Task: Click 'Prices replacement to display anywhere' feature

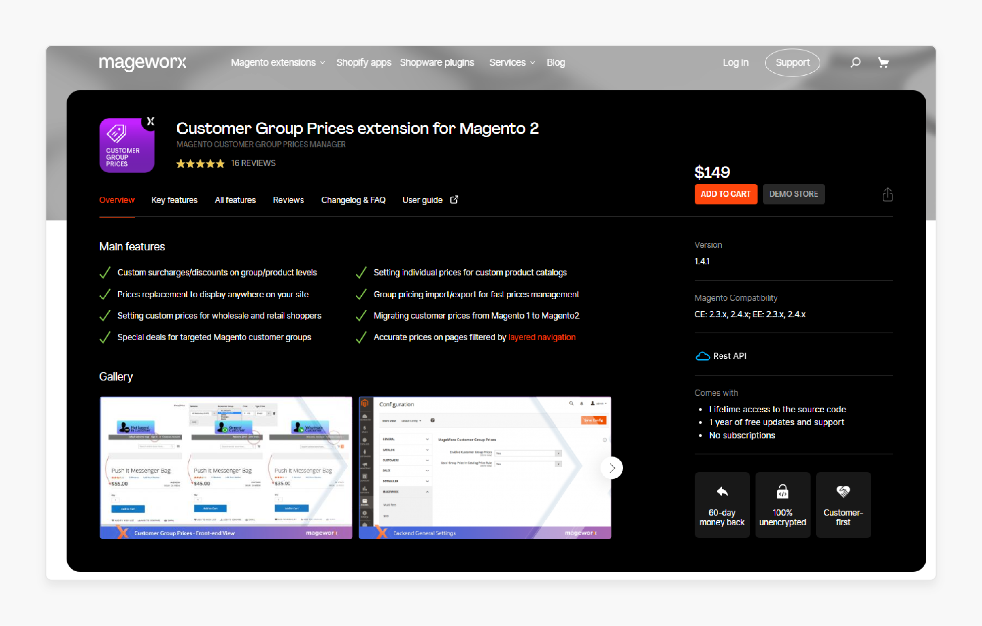Action: [x=213, y=294]
